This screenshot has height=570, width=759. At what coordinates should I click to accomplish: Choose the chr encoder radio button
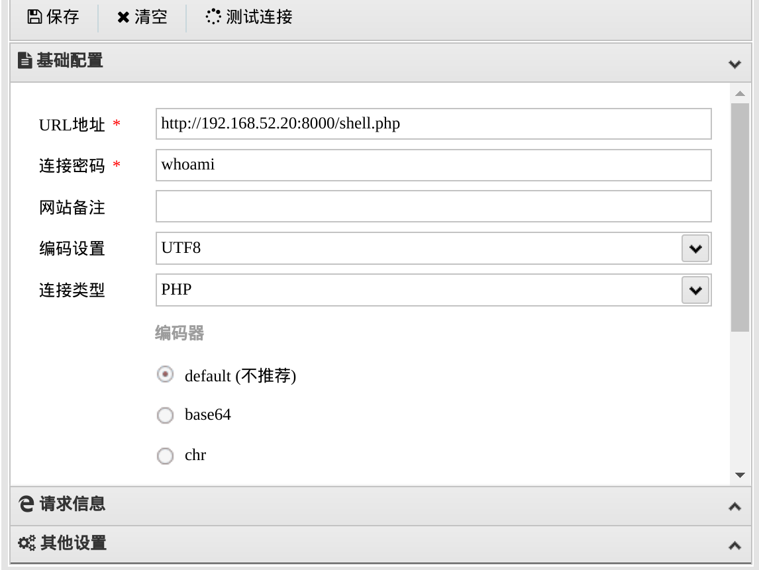click(164, 455)
